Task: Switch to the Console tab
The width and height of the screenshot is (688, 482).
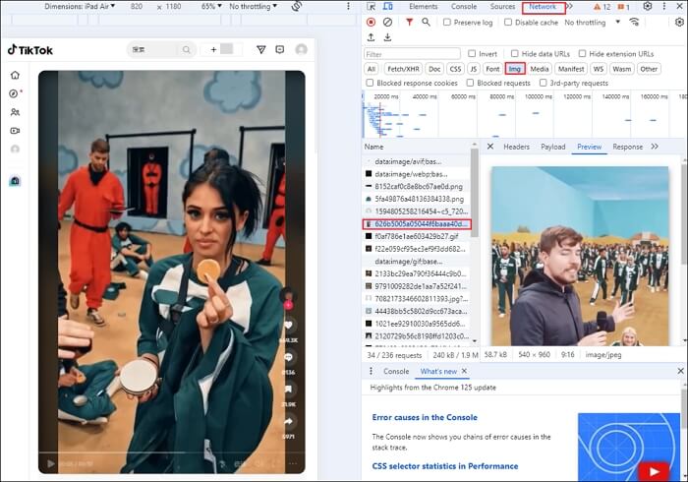Action: click(x=464, y=6)
